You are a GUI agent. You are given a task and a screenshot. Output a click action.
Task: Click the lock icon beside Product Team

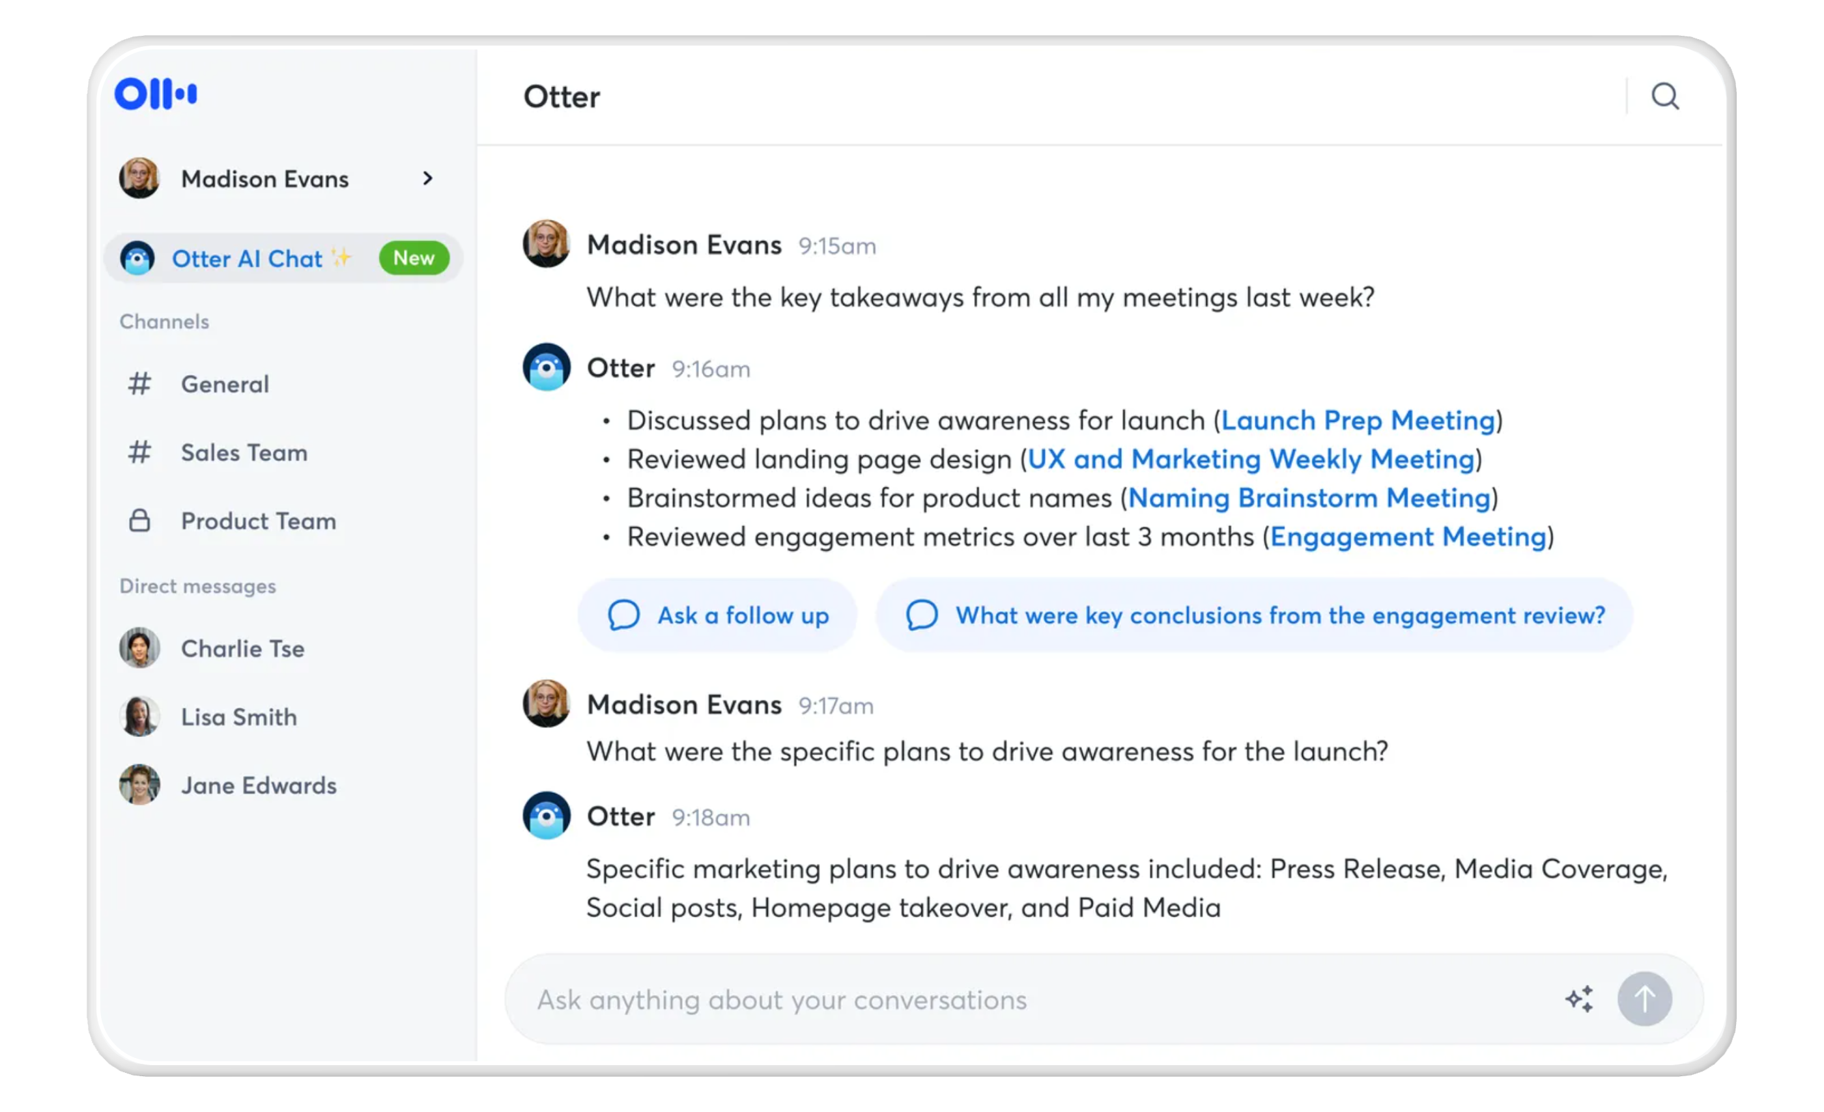point(139,521)
